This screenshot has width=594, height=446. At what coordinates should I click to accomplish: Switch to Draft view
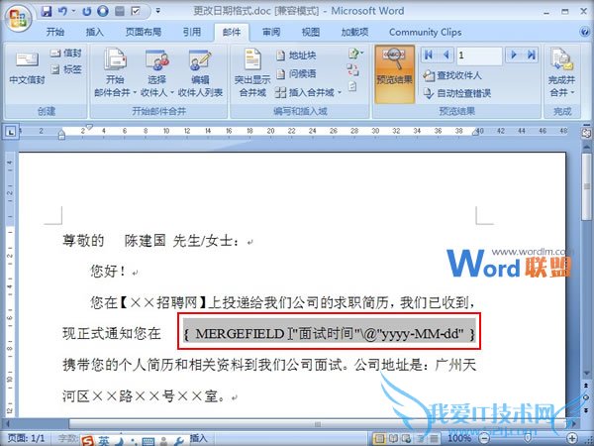[434, 439]
